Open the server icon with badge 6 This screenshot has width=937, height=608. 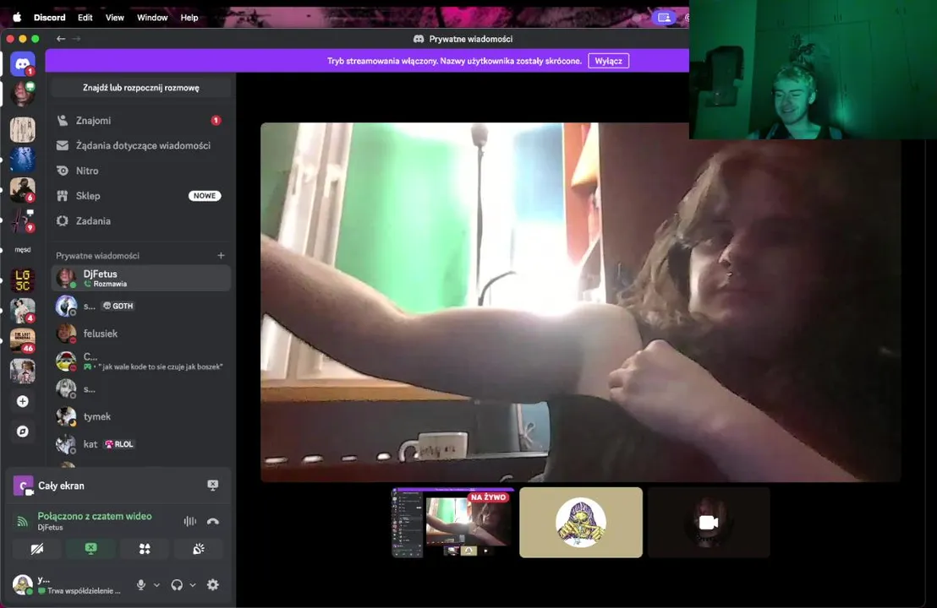coord(23,190)
